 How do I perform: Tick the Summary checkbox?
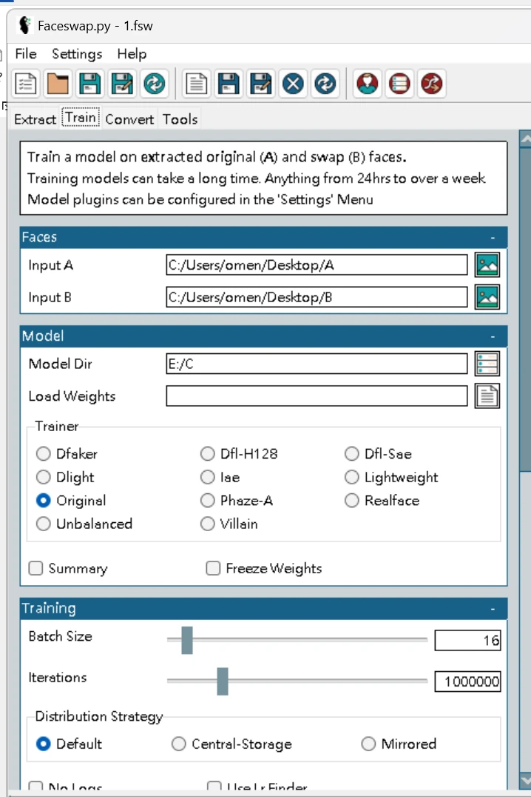[35, 568]
